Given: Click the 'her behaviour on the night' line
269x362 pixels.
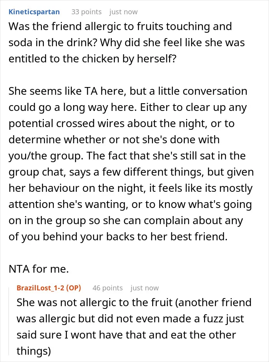Looking at the screenshot, I should pyautogui.click(x=131, y=188).
